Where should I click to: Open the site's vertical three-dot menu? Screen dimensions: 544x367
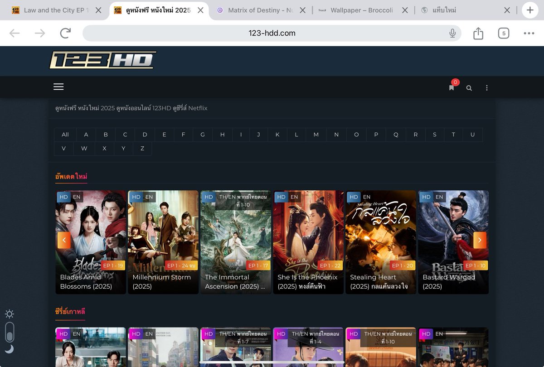click(487, 88)
